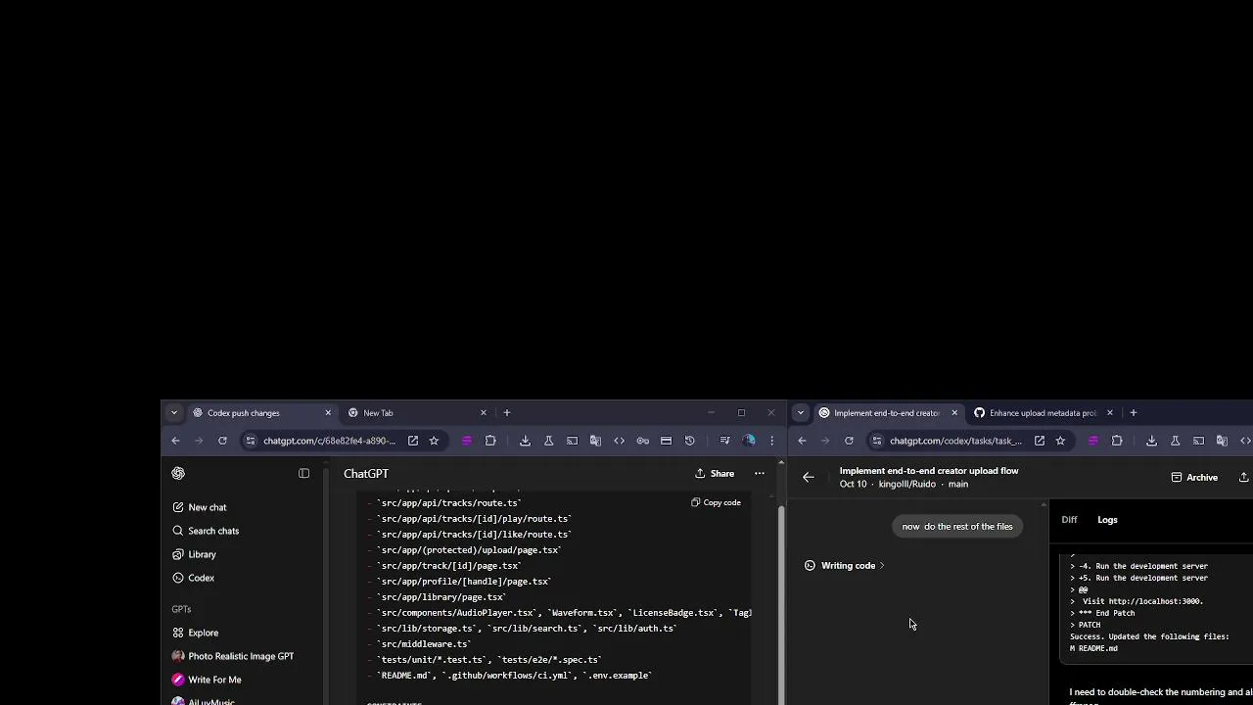1253x705 pixels.
Task: Open Chrome Labs flask icon in left window
Action: tap(548, 441)
